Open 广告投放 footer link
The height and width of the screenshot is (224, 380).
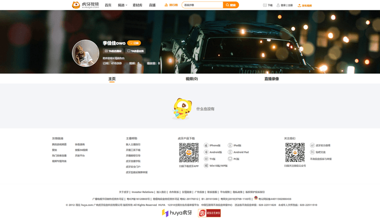click(x=199, y=192)
